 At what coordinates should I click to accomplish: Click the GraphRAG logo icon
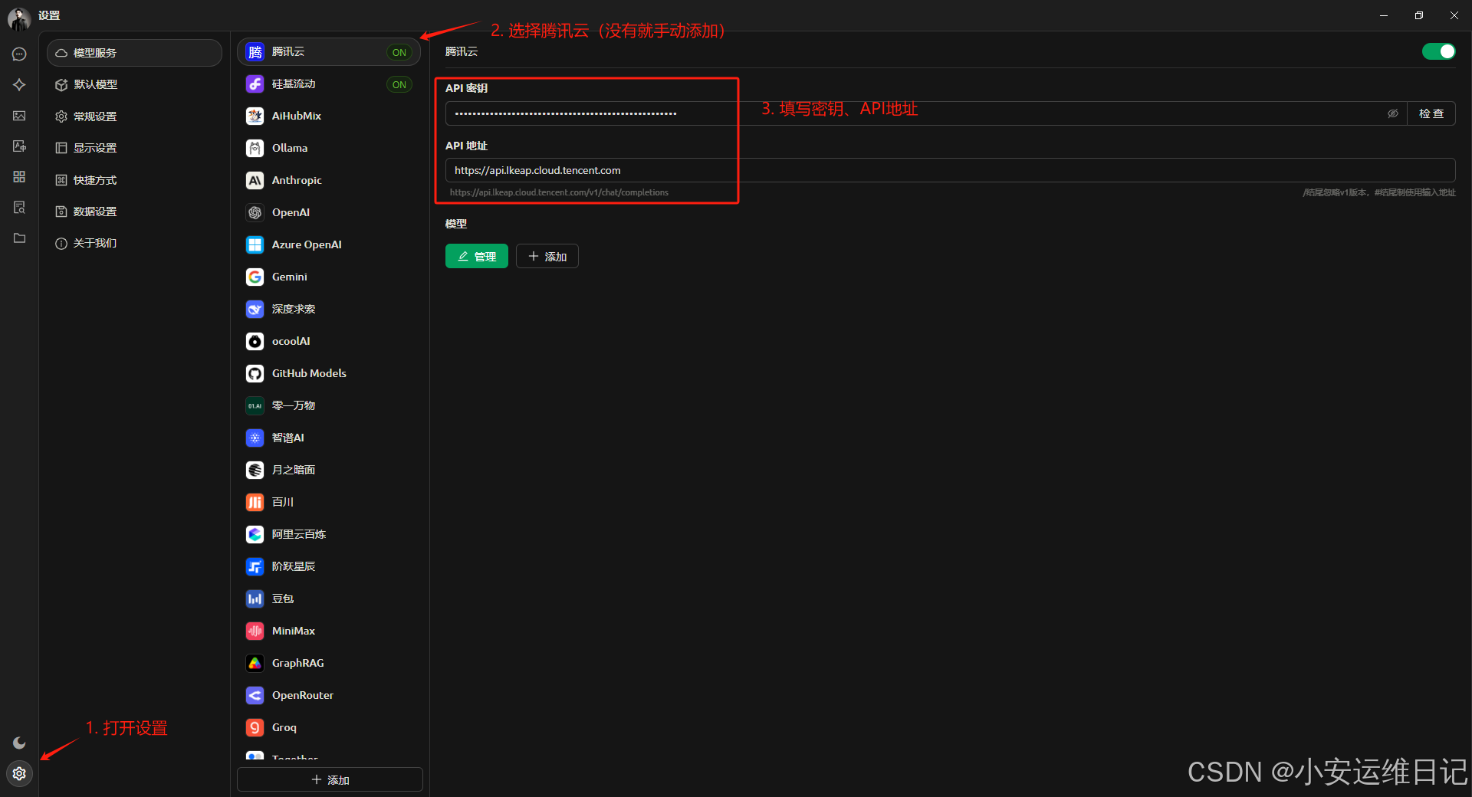coord(255,664)
